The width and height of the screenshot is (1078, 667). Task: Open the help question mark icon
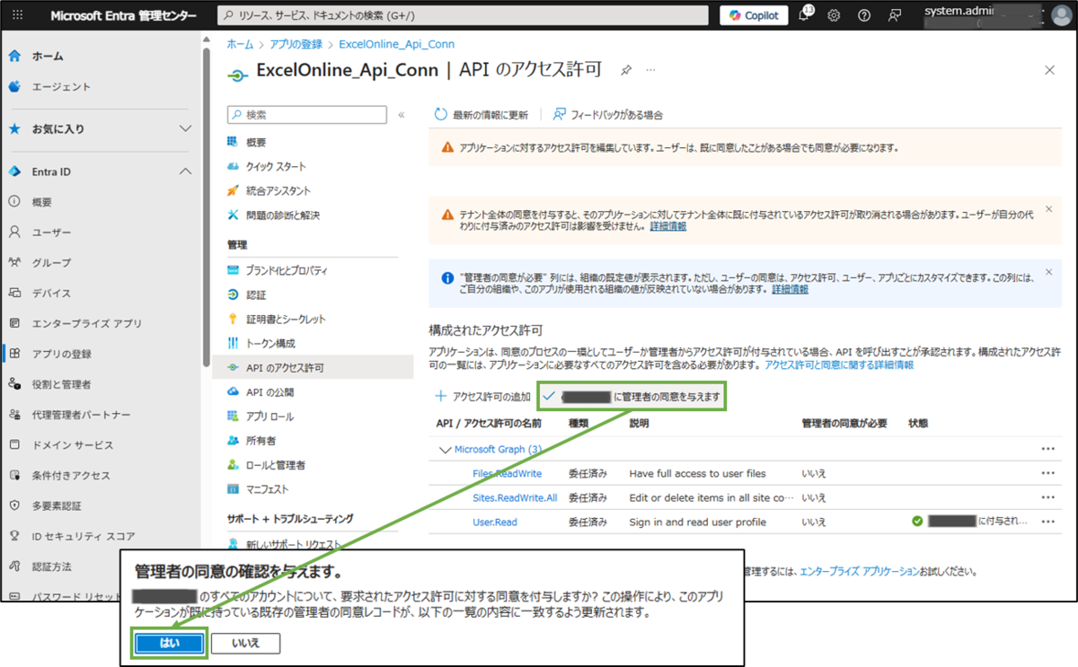coord(864,15)
